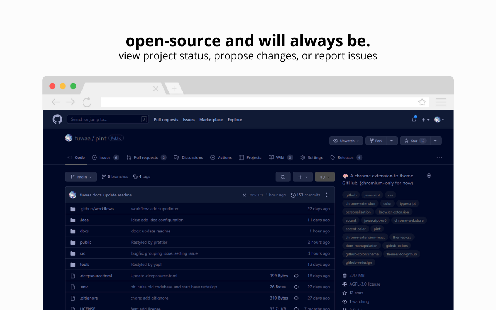496x310 pixels.
Task: Open the main branch selector dropdown
Action: click(x=81, y=177)
